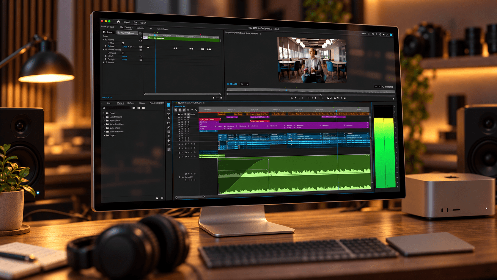Select the Rectangle tool
The width and height of the screenshot is (497, 280).
(169, 132)
